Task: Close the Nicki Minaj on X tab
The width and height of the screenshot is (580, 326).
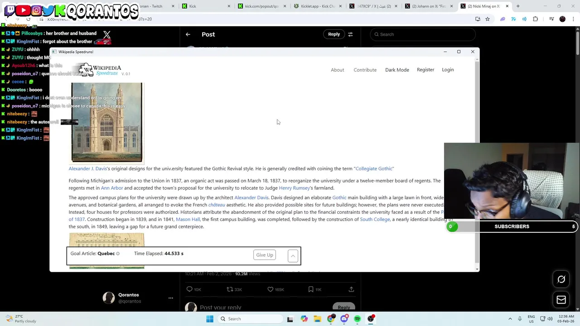Action: (x=507, y=6)
